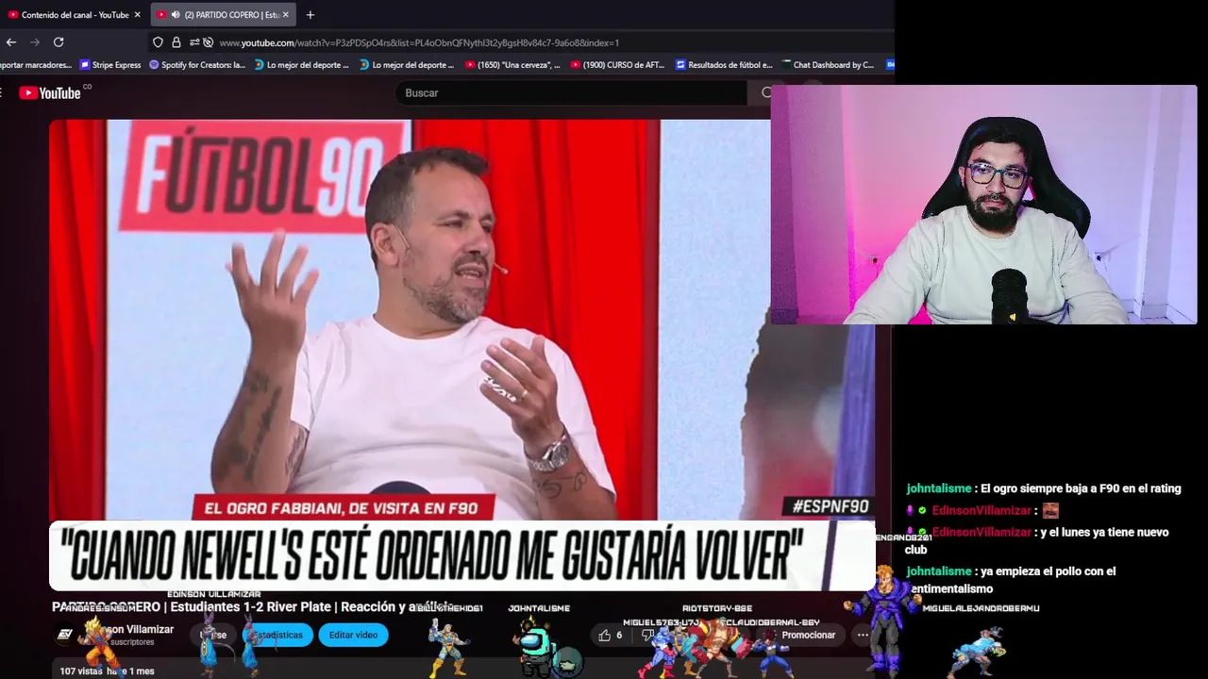The height and width of the screenshot is (679, 1208).
Task: Click the '#ESPNF90' hashtag overlay
Action: coord(830,506)
